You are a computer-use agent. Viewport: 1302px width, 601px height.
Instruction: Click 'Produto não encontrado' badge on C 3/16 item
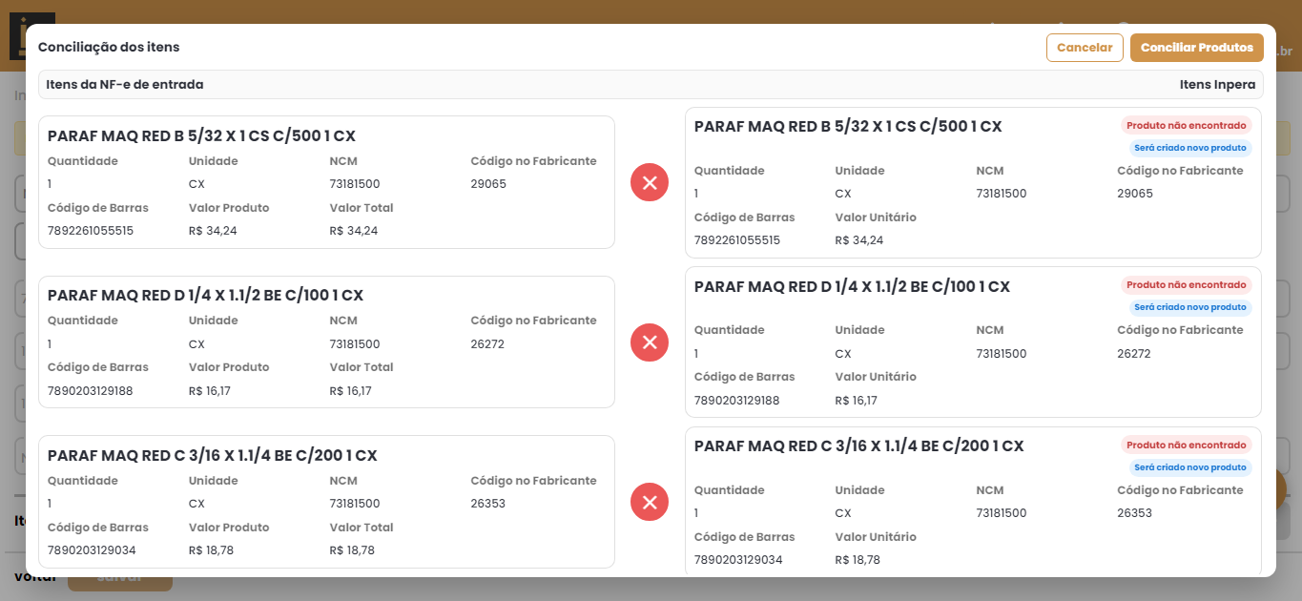pyautogui.click(x=1186, y=445)
